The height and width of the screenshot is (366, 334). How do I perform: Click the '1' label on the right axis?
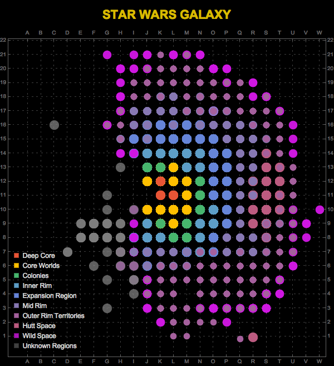click(328, 336)
